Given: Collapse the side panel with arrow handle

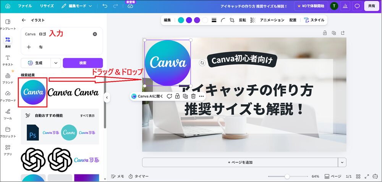Looking at the screenshot, I should [107, 97].
